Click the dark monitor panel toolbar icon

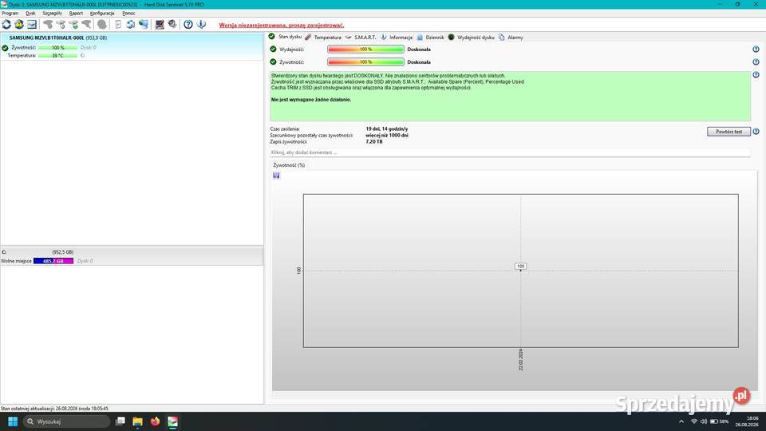pyautogui.click(x=160, y=25)
